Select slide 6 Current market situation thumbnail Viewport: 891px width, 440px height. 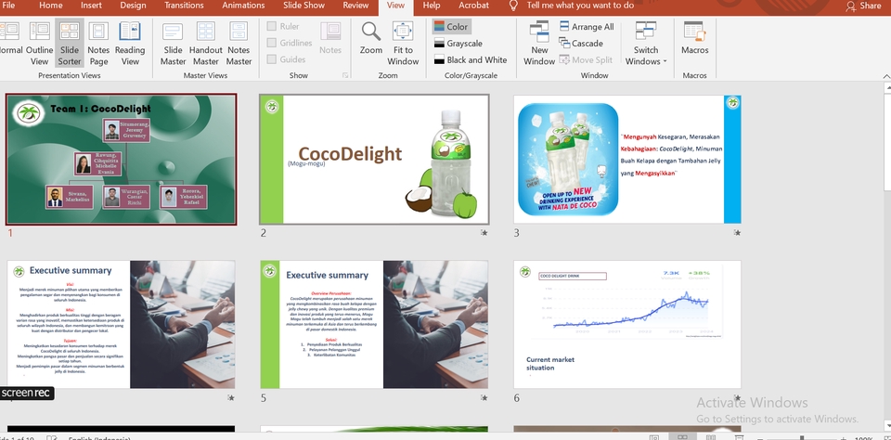[x=627, y=325]
